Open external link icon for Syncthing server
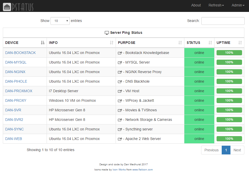249x172 pixels. point(120,129)
